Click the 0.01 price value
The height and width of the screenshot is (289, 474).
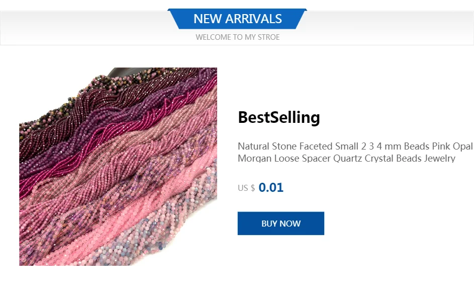point(271,188)
